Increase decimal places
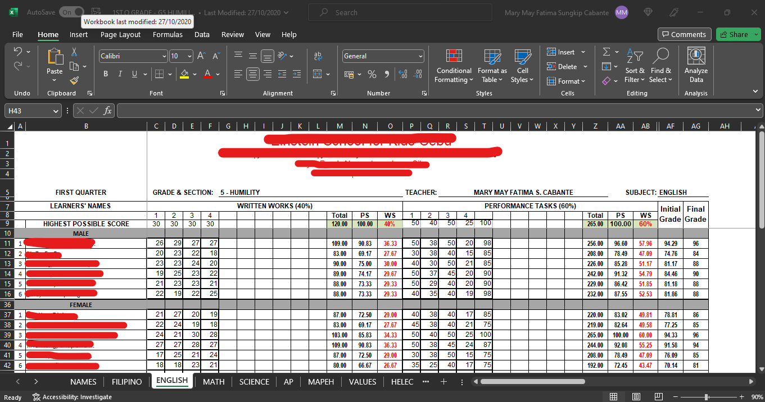This screenshot has width=765, height=402. [x=402, y=74]
